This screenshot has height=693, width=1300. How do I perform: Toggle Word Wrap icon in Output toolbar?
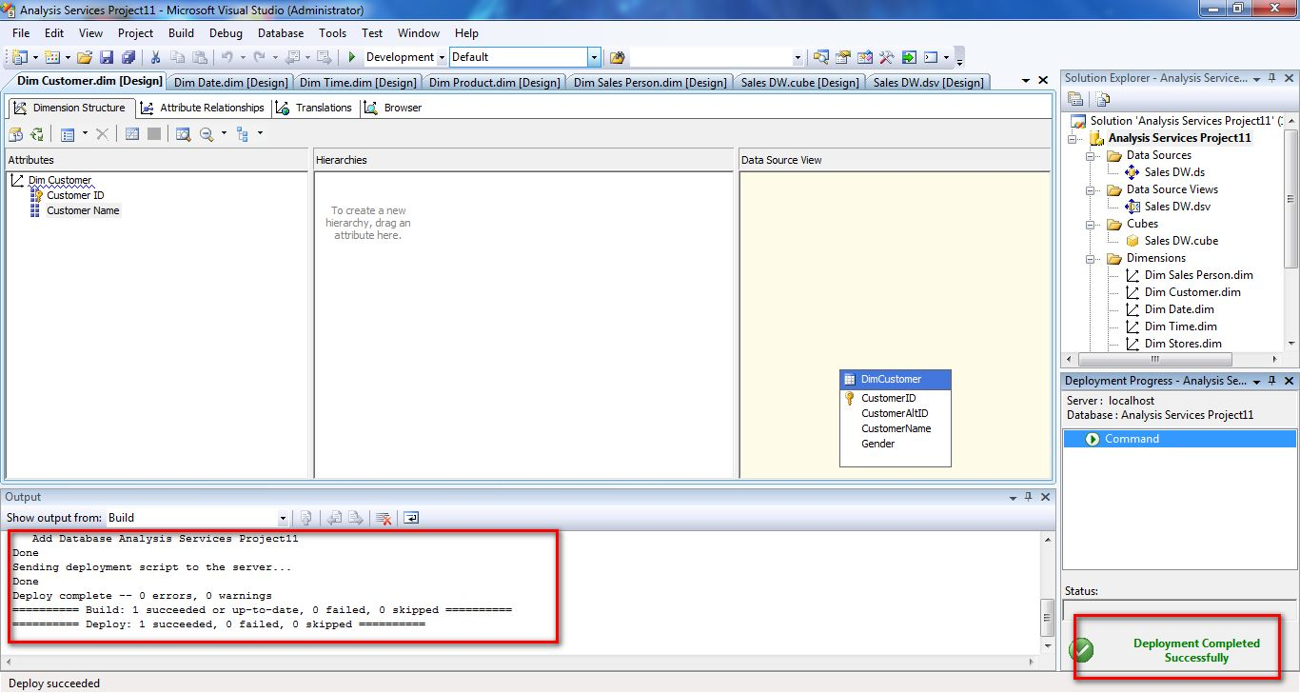click(x=411, y=518)
